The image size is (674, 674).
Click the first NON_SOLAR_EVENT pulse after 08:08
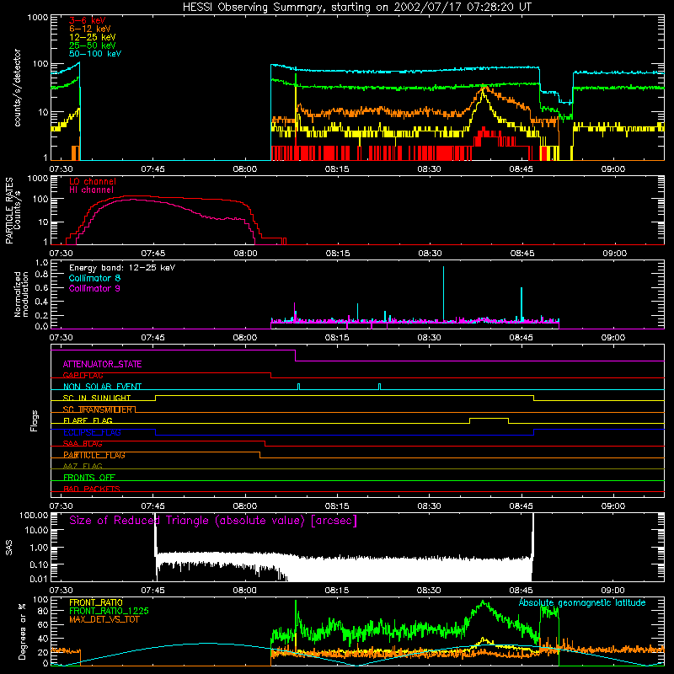pos(299,387)
